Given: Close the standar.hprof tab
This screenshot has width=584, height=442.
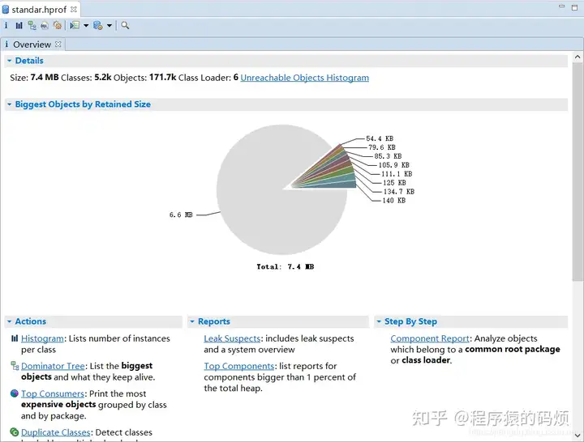Looking at the screenshot, I should (74, 9).
